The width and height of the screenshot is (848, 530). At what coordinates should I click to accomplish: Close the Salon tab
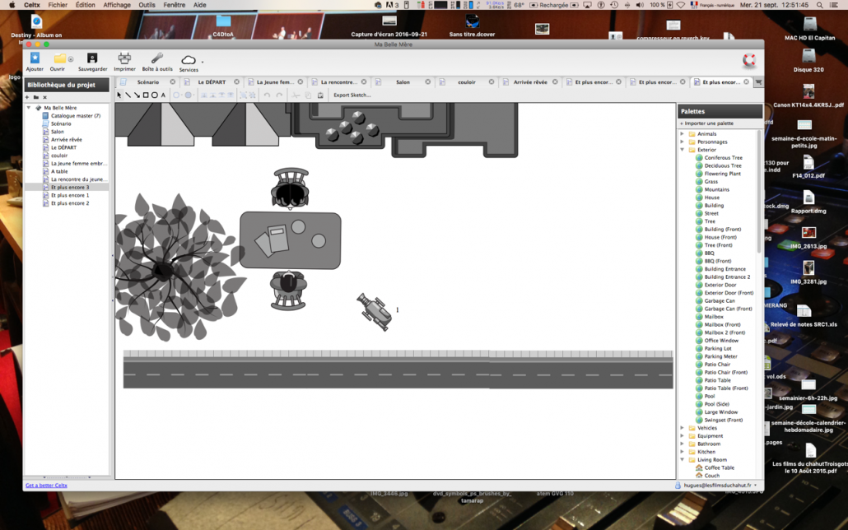(428, 82)
